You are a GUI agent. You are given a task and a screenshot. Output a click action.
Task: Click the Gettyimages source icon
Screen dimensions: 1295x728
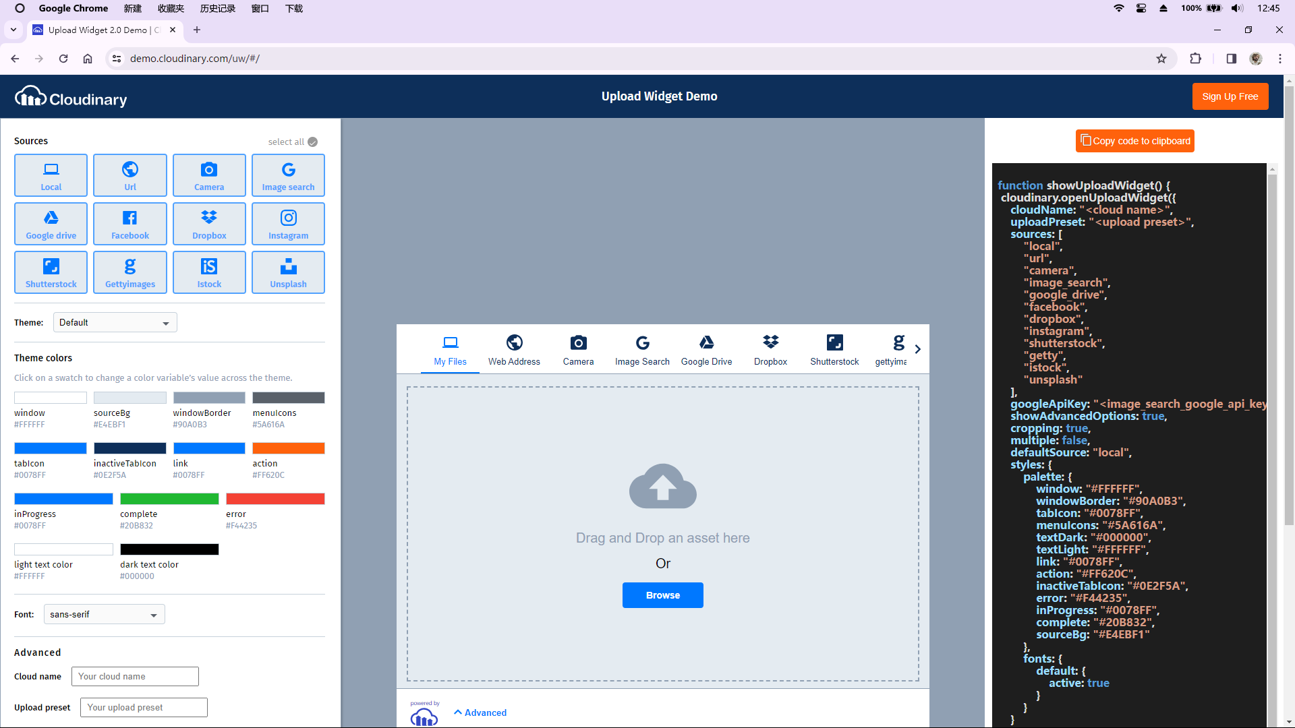tap(130, 272)
